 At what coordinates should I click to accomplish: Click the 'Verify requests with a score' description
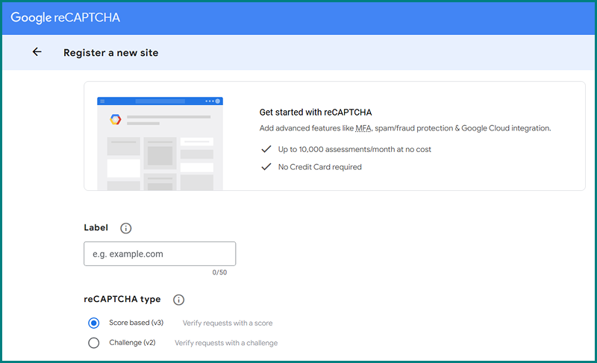(x=228, y=323)
